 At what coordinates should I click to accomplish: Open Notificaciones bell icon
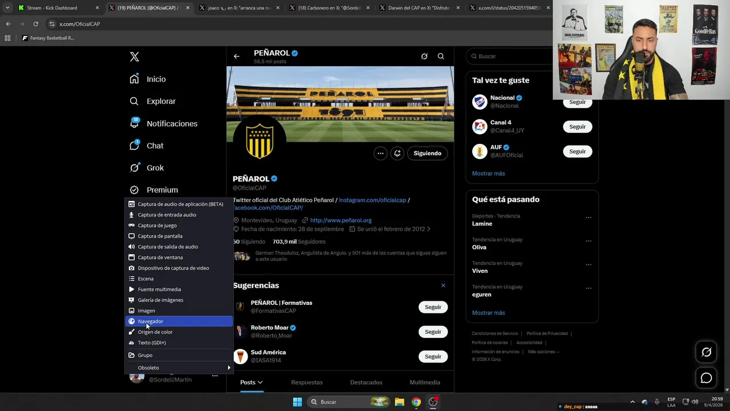coord(134,123)
